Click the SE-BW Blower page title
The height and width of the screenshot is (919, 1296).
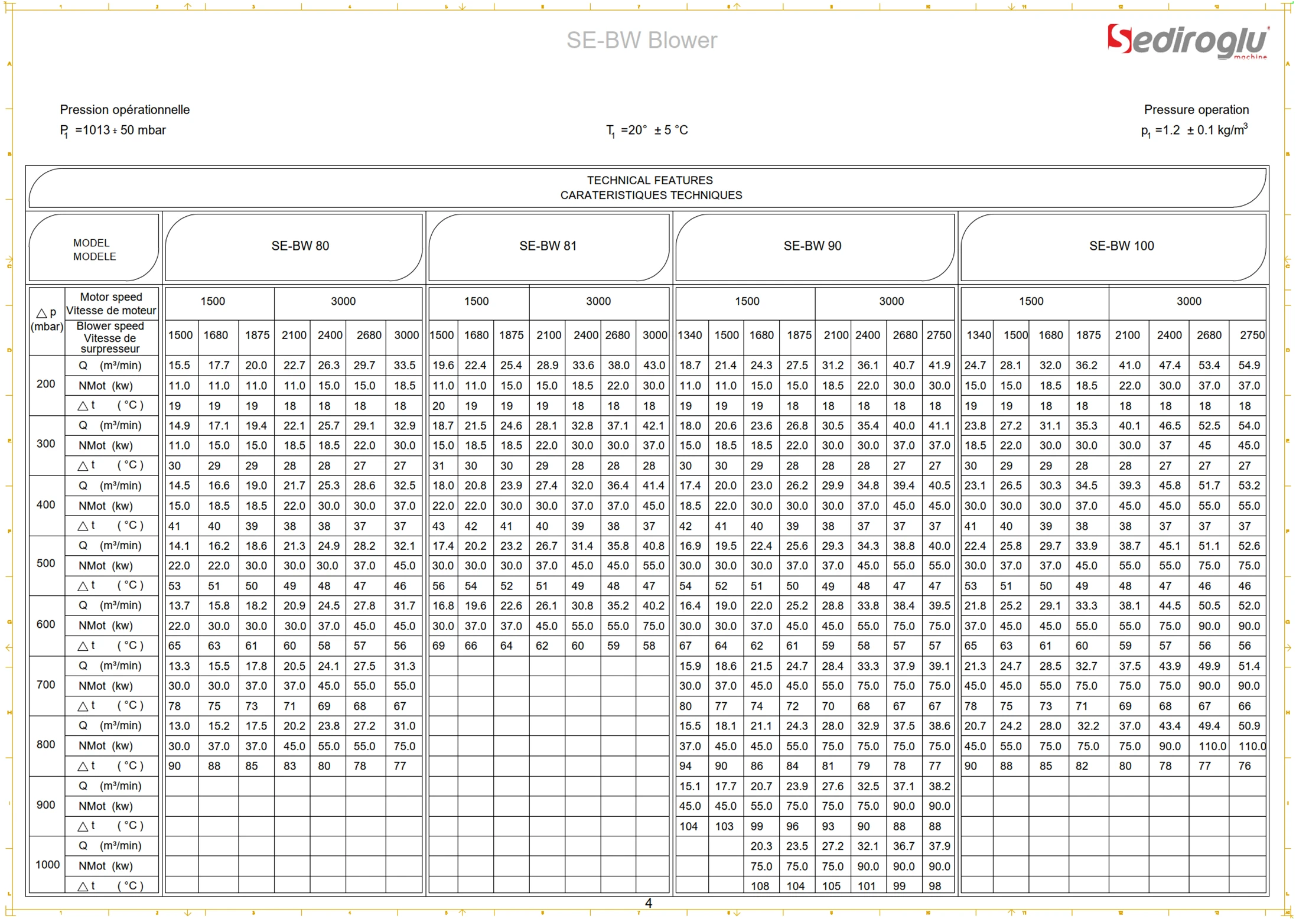tap(642, 40)
